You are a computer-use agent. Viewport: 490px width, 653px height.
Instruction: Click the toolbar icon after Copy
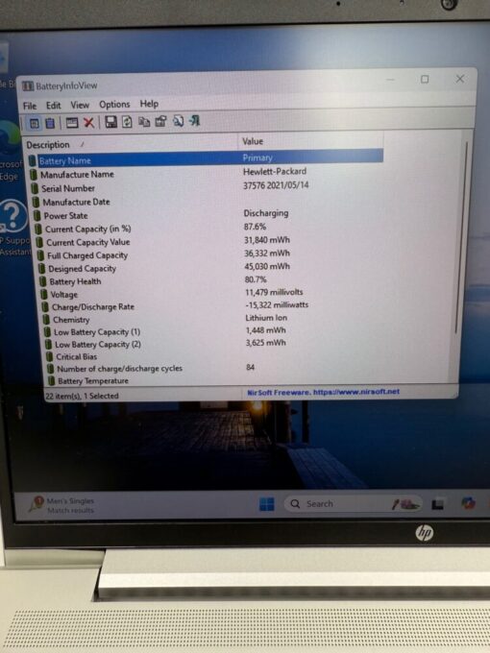(x=160, y=121)
